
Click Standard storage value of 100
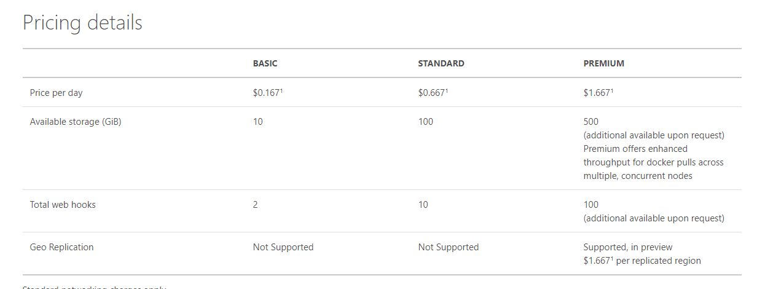pos(425,122)
